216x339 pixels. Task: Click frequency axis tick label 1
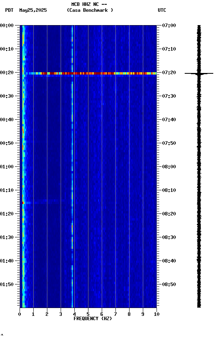(x=33, y=314)
